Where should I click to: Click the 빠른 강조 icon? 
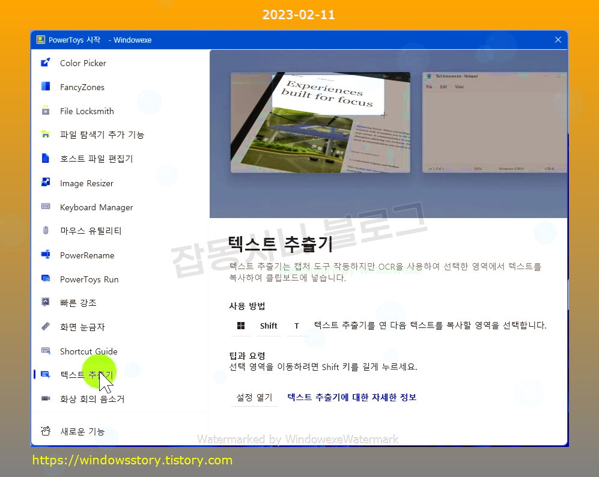point(46,302)
